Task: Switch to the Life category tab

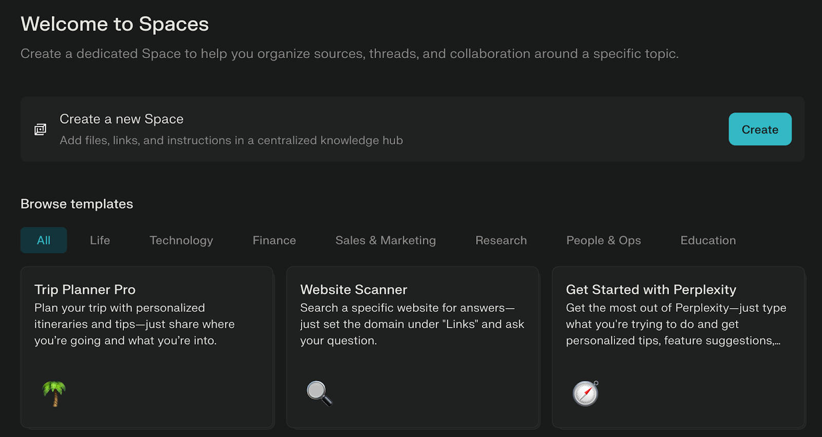Action: [100, 240]
